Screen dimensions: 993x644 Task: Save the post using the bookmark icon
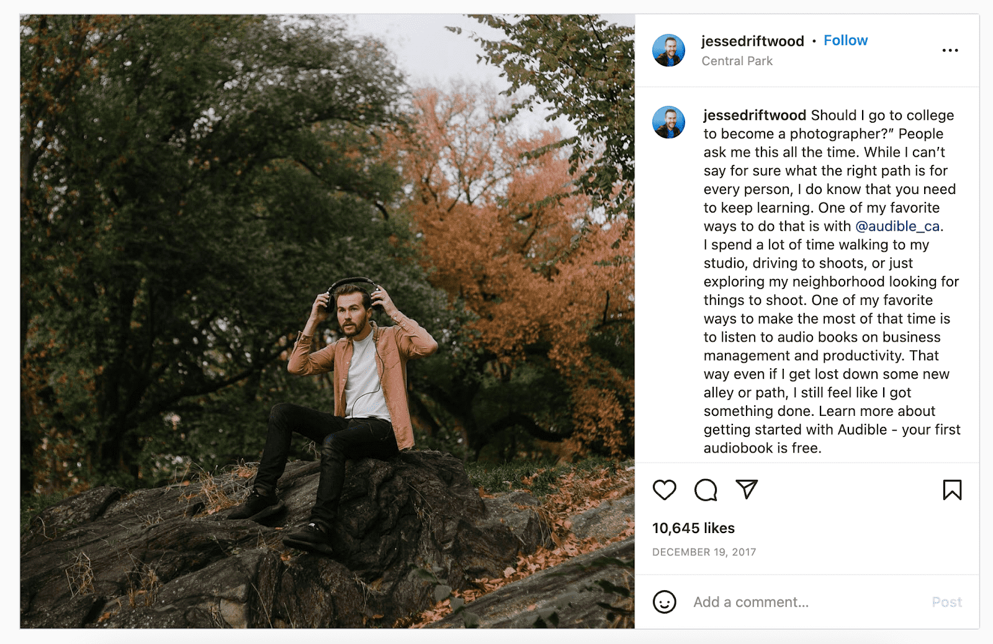(952, 490)
